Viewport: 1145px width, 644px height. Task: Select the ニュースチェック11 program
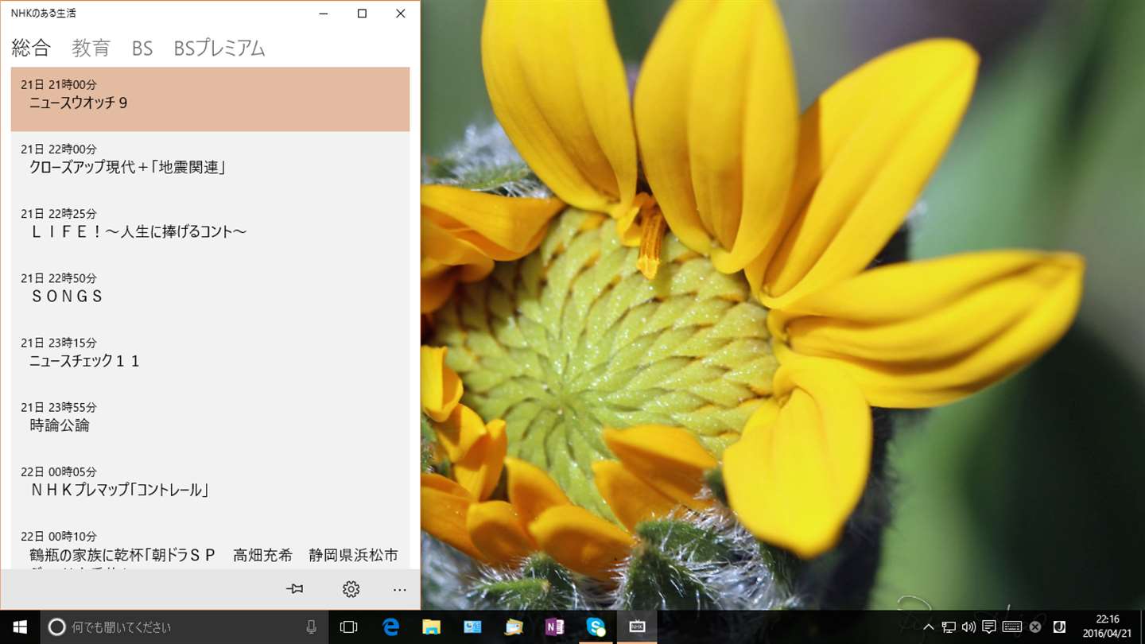(x=210, y=357)
